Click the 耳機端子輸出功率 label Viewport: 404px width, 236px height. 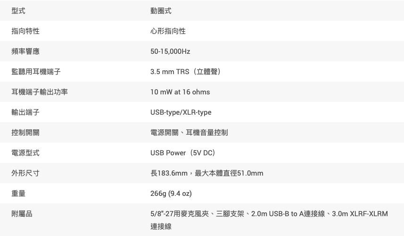[x=40, y=92]
